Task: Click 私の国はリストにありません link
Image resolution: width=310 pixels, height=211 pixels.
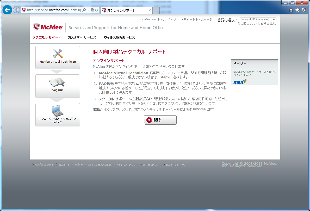Action: tap(257, 23)
